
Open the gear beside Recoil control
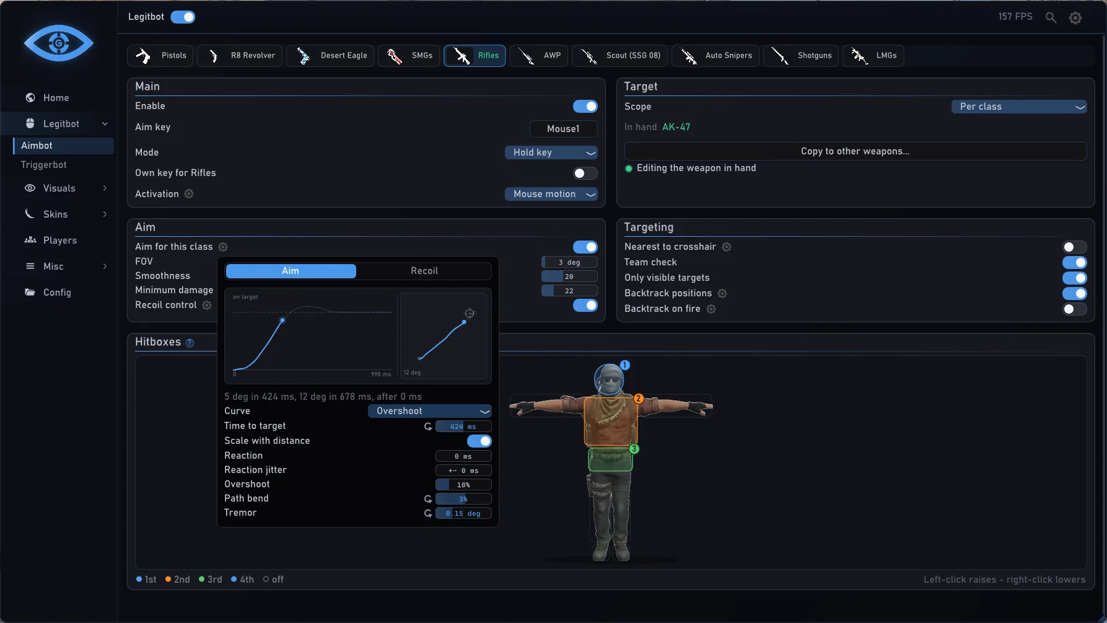tap(207, 305)
